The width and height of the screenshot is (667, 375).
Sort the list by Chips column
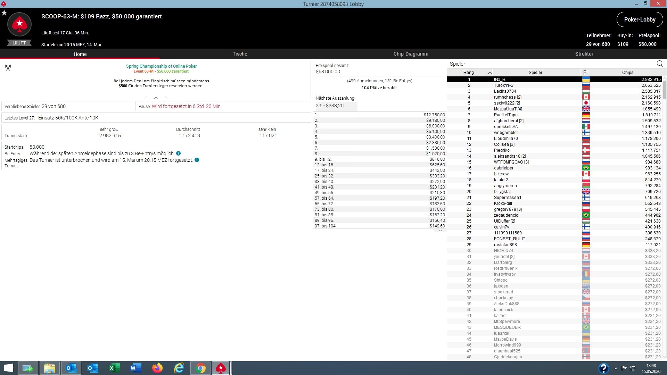[627, 72]
